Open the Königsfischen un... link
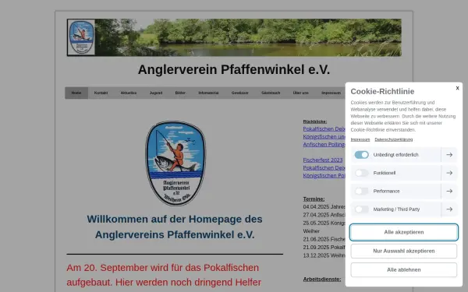 (x=324, y=137)
